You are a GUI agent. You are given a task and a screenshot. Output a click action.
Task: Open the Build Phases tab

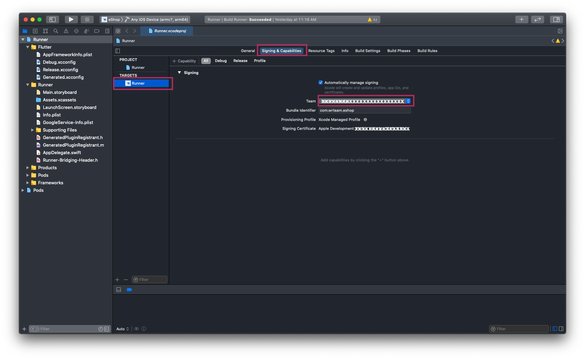(399, 51)
